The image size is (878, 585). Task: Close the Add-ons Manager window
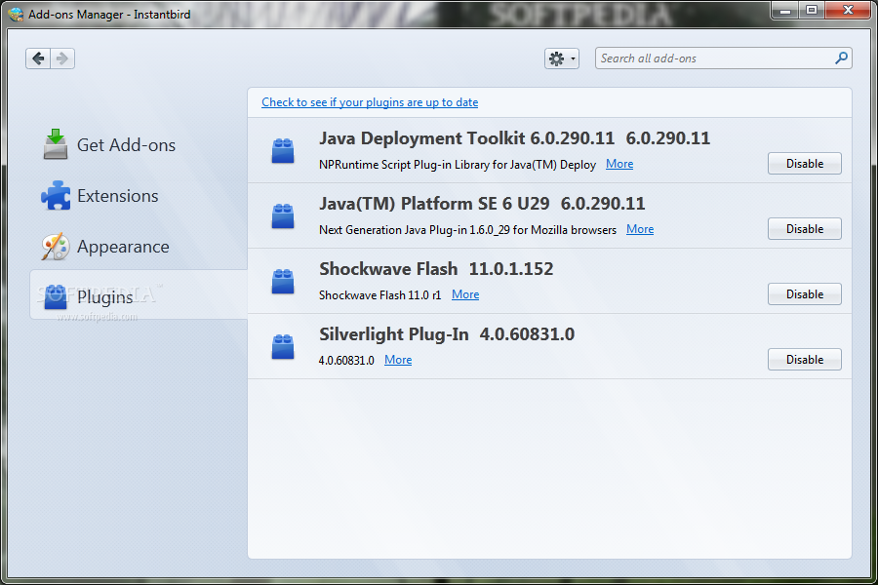848,10
